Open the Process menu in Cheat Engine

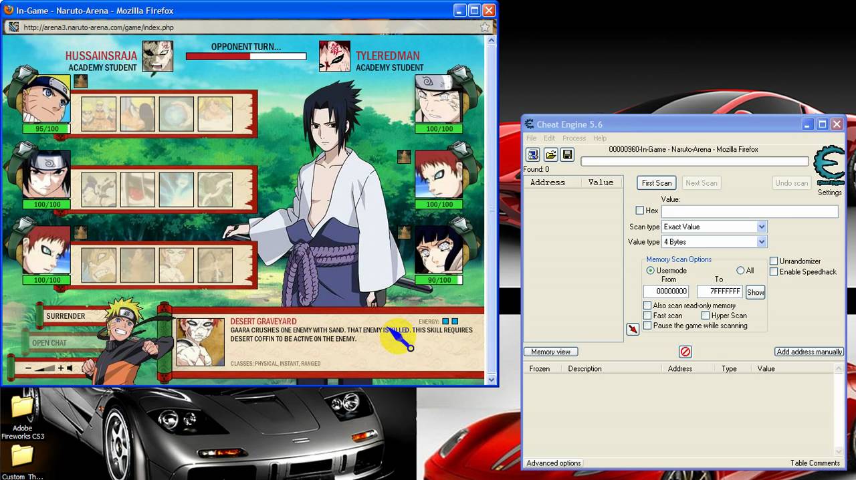click(x=574, y=138)
